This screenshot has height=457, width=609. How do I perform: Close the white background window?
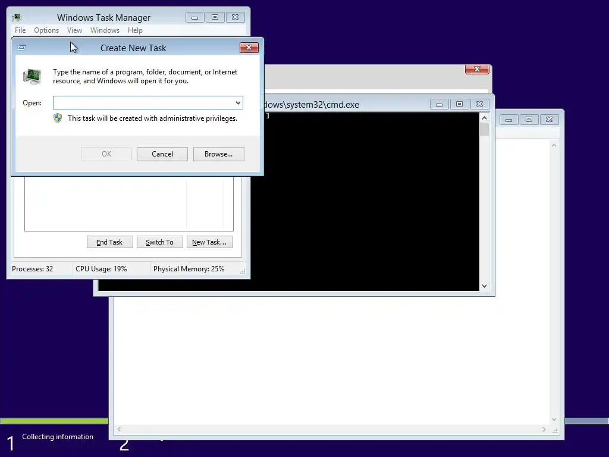click(549, 120)
